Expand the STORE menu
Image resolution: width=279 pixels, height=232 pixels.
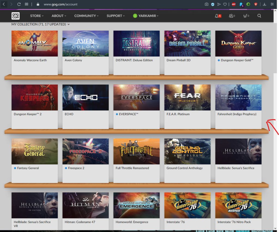coord(37,16)
